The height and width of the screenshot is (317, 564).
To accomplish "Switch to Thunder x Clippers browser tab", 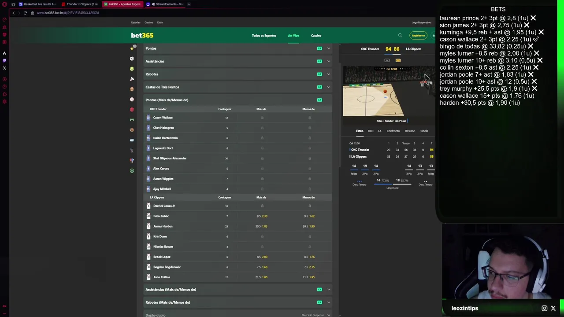I will [80, 4].
